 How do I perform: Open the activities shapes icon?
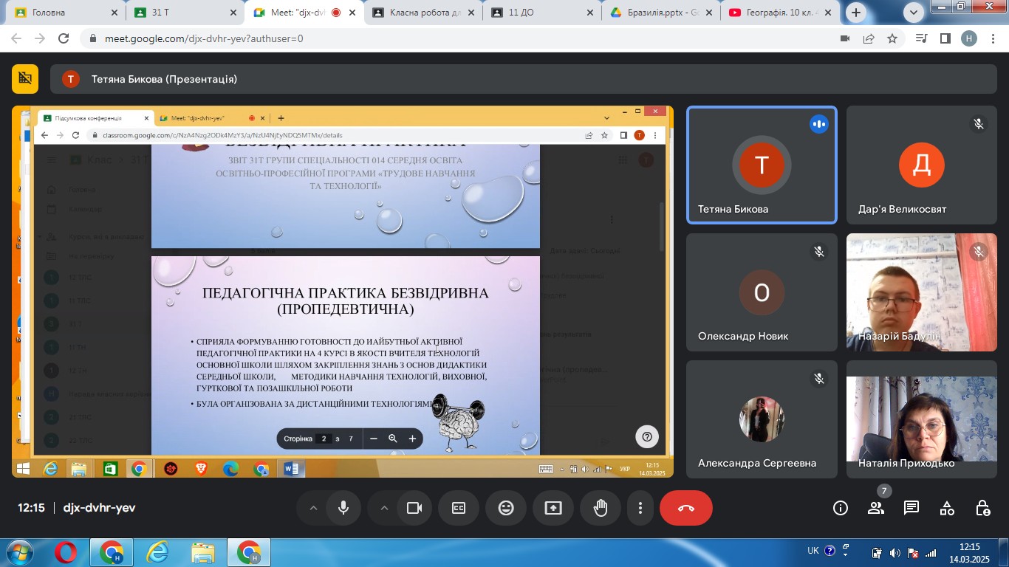coord(947,508)
